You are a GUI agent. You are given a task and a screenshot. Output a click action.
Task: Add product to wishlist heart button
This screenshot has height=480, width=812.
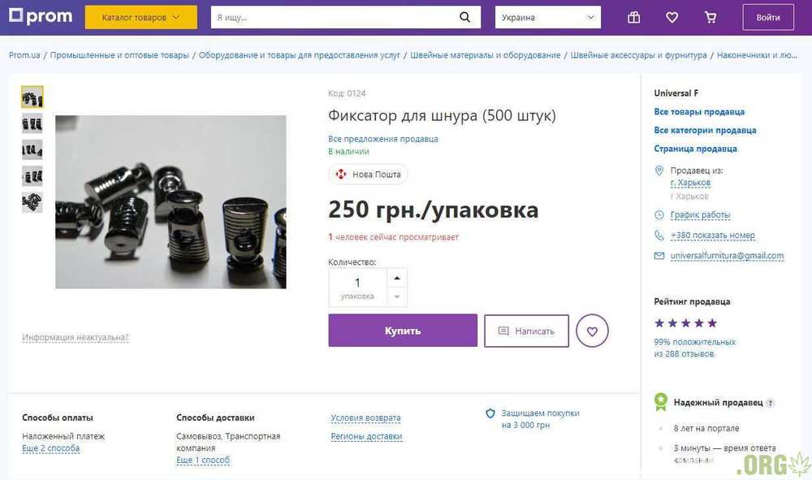click(x=592, y=331)
